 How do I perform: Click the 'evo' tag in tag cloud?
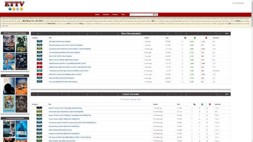tap(68, 24)
